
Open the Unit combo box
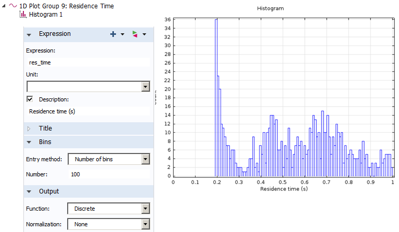145,87
